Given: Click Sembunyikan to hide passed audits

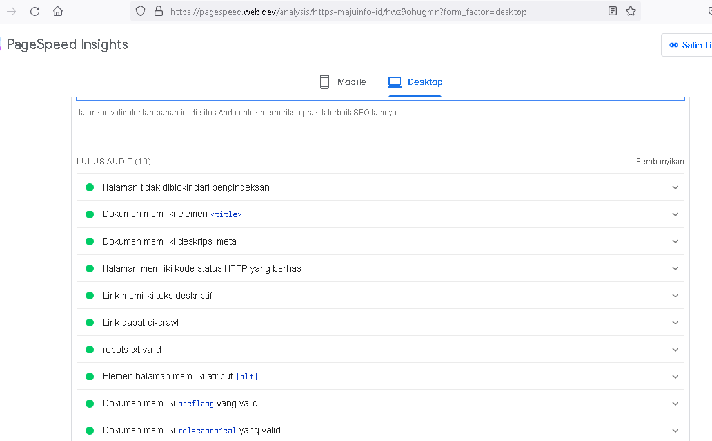Looking at the screenshot, I should [x=659, y=162].
